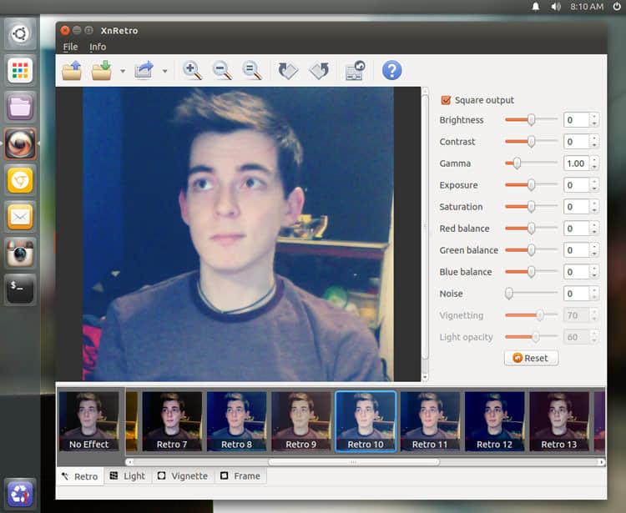Expand the Share button dropdown arrow

pos(164,72)
